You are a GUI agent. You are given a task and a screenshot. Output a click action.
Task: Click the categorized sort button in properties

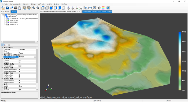(2, 45)
